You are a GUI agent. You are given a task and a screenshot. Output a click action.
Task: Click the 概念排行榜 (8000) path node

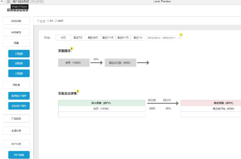tap(120, 63)
